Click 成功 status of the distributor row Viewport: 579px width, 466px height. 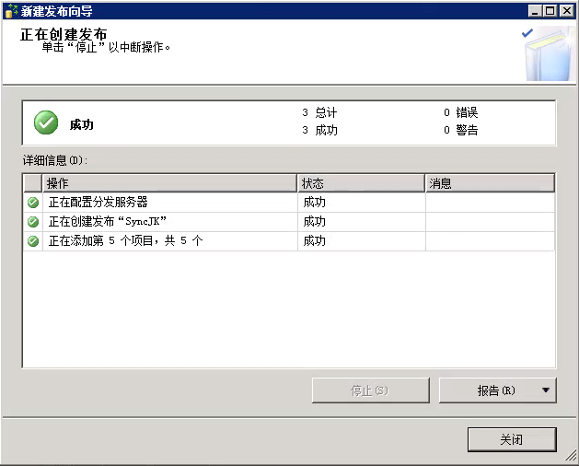pyautogui.click(x=314, y=202)
